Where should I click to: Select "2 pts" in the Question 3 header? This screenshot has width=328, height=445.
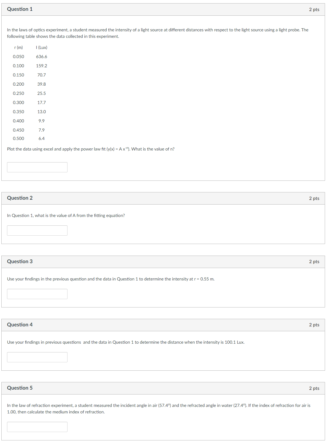tap(314, 262)
